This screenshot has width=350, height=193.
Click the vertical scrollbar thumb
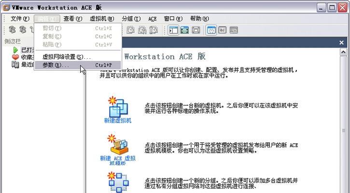coord(343,131)
